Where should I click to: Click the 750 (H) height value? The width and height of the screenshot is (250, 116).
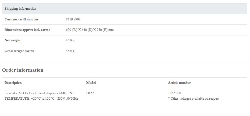(x=101, y=30)
